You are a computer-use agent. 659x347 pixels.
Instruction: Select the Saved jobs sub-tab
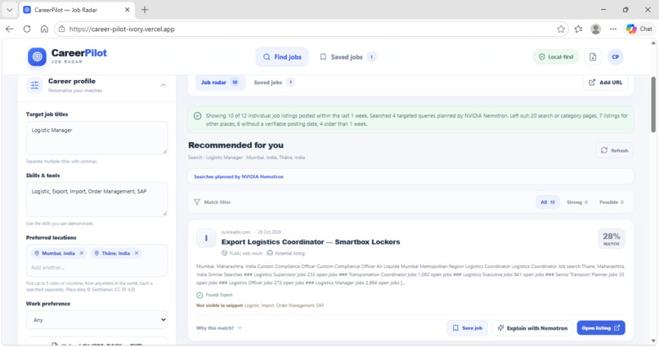click(274, 82)
